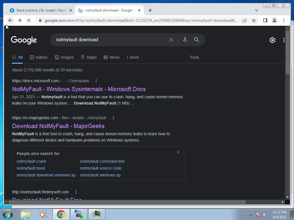Open Windows Explorer from the taskbar
Image resolution: width=294 pixels, height=220 pixels.
(26, 215)
